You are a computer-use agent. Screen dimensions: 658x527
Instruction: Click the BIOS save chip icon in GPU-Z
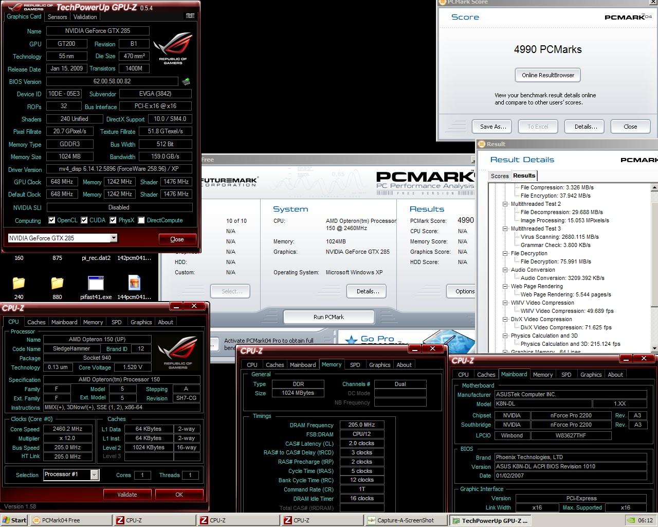(x=186, y=81)
